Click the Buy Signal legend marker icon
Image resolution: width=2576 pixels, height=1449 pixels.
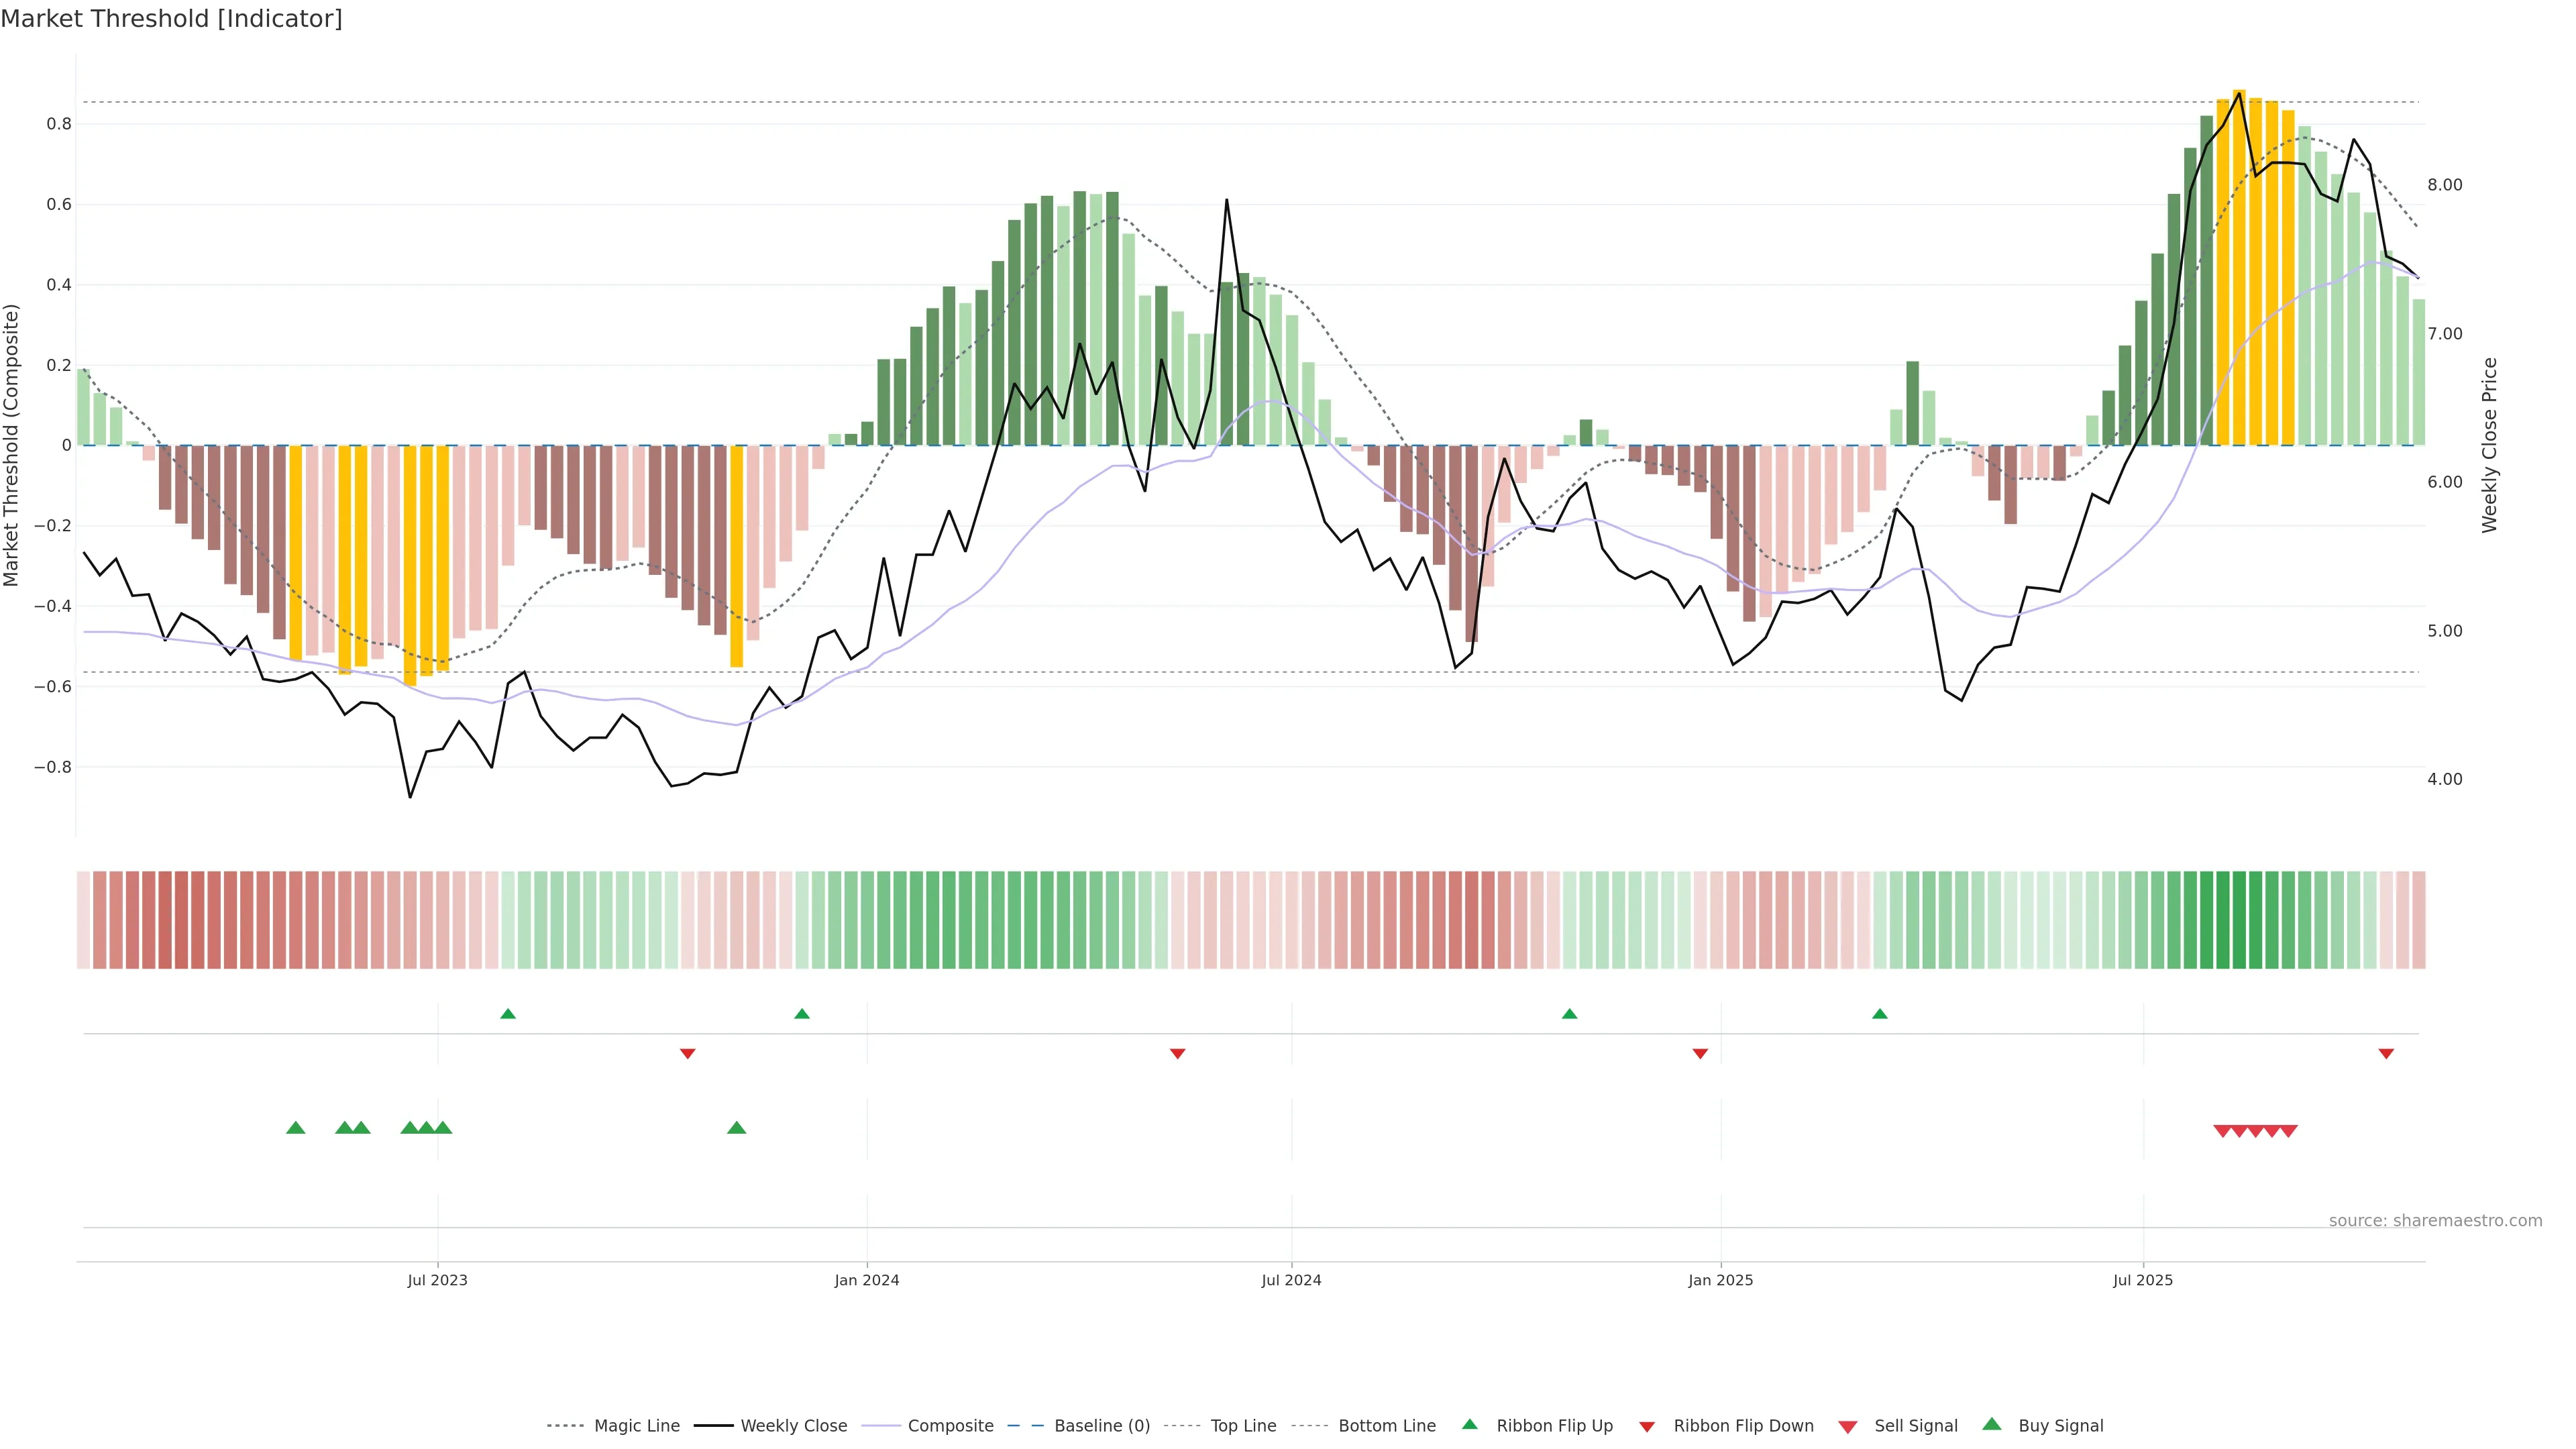1992,1424
